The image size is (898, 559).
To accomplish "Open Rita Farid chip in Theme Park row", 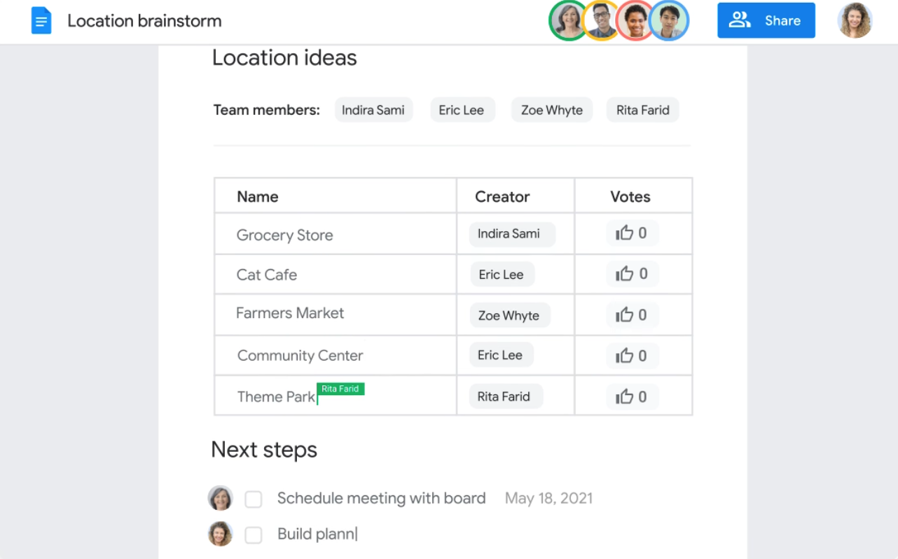I will point(504,396).
